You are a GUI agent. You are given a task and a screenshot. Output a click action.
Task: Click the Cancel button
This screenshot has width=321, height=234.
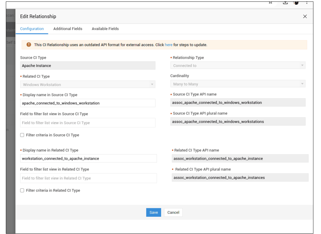[173, 212]
